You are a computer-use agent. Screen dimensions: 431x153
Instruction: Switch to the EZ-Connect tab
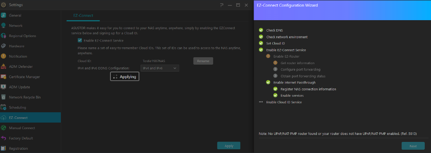(83, 16)
